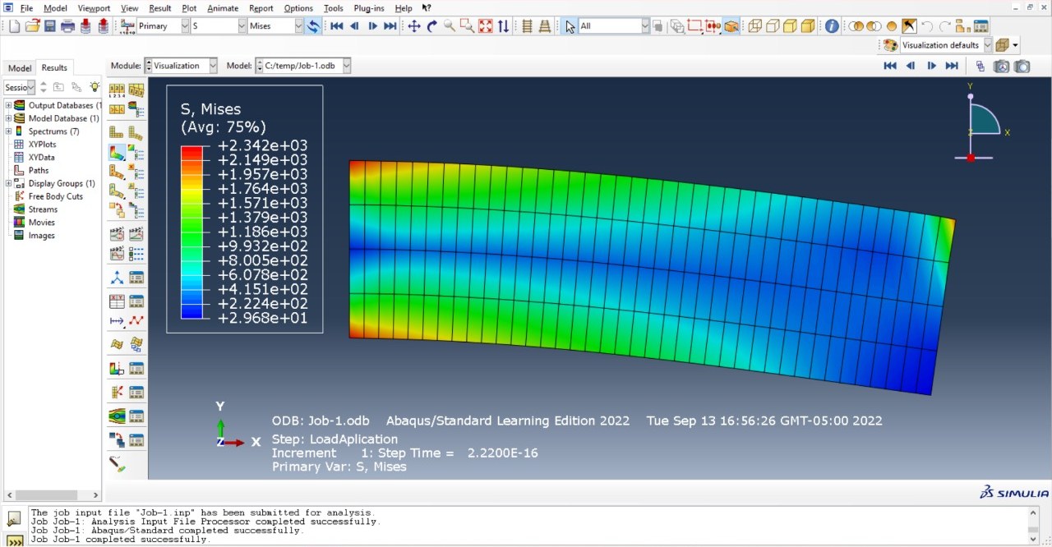Toggle the wireframe render style
Viewport: 1052px width, 547px height.
(754, 26)
